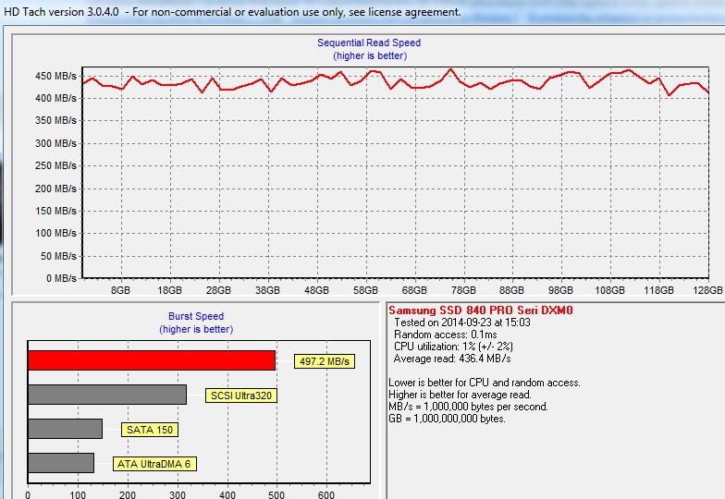Click the 0 MB/s axis label
The image size is (725, 499).
[61, 278]
